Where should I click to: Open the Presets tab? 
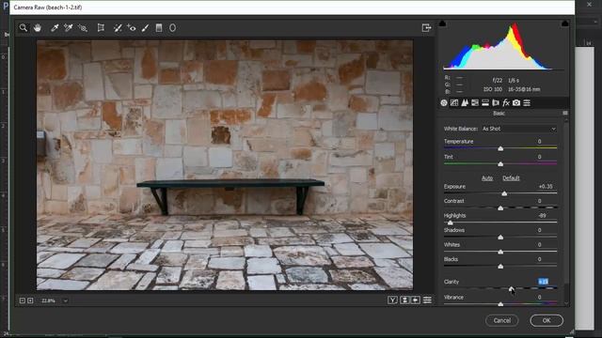tap(527, 102)
